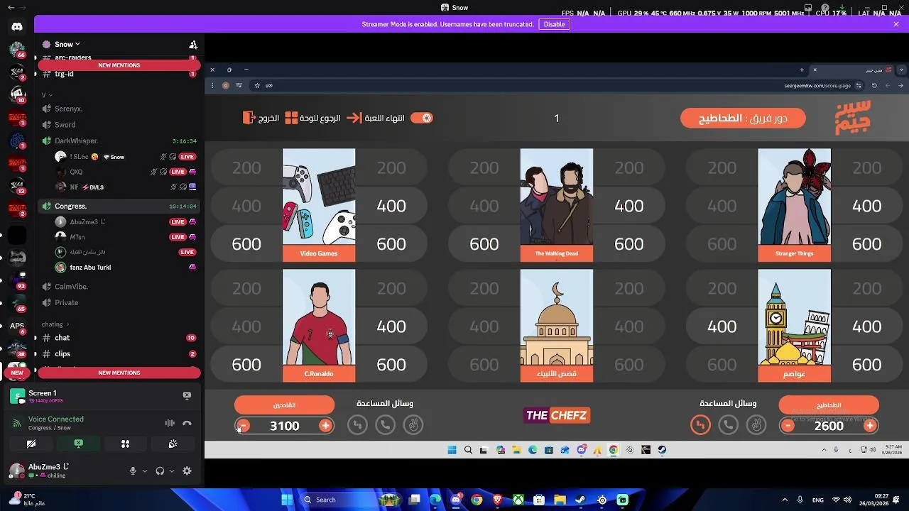This screenshot has width=909, height=511.
Task: Toggle camera on in voice panel
Action: pyautogui.click(x=31, y=444)
